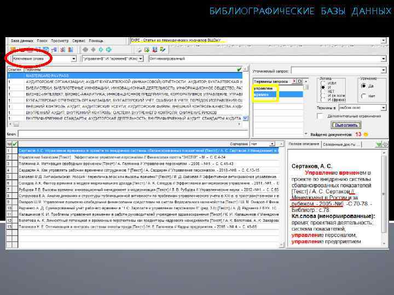Viewport: 394px width, 295px height.
Task: Set Усечение to Нет
Action: (363, 96)
